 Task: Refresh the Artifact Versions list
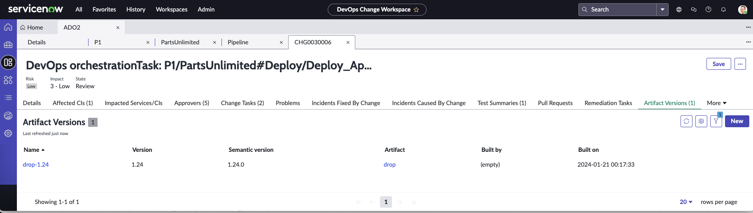point(686,121)
